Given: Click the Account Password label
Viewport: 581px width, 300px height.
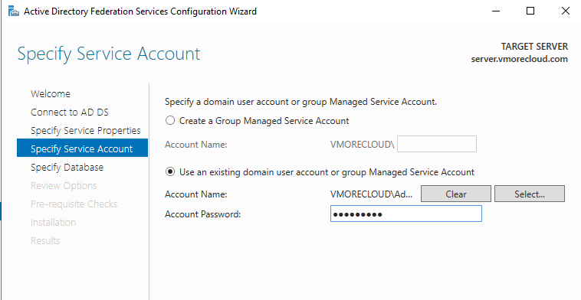Looking at the screenshot, I should tap(202, 214).
